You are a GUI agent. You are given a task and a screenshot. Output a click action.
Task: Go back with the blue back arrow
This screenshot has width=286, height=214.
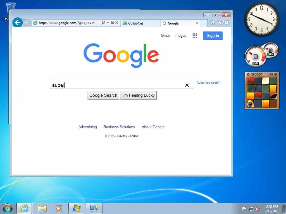coord(18,23)
